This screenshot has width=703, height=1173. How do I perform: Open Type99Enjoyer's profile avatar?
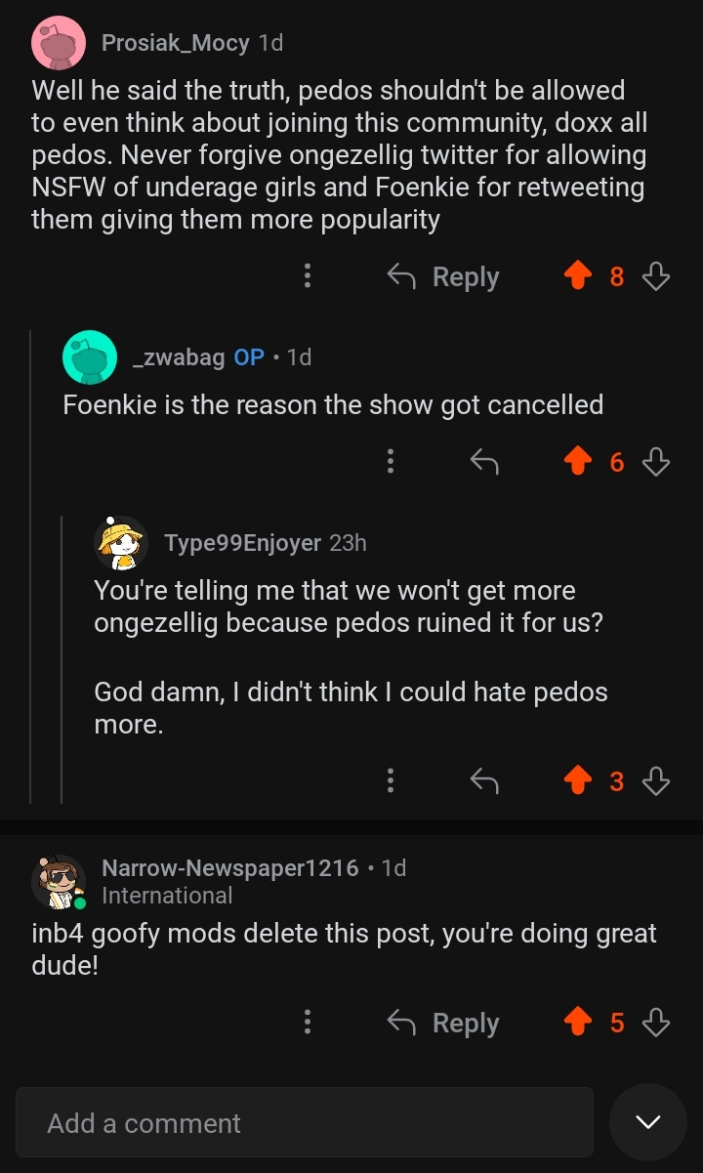121,543
